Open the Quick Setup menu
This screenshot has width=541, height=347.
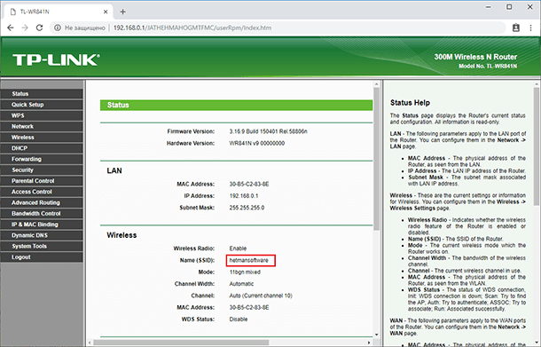42,105
